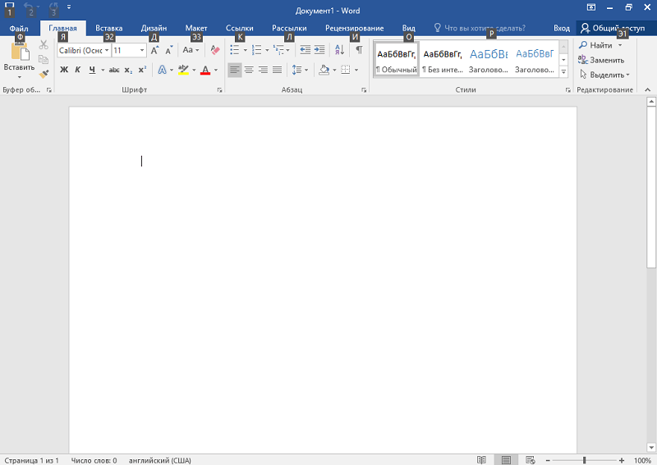Collapse the ribbon with the chevron
This screenshot has height=465, width=657.
[647, 89]
